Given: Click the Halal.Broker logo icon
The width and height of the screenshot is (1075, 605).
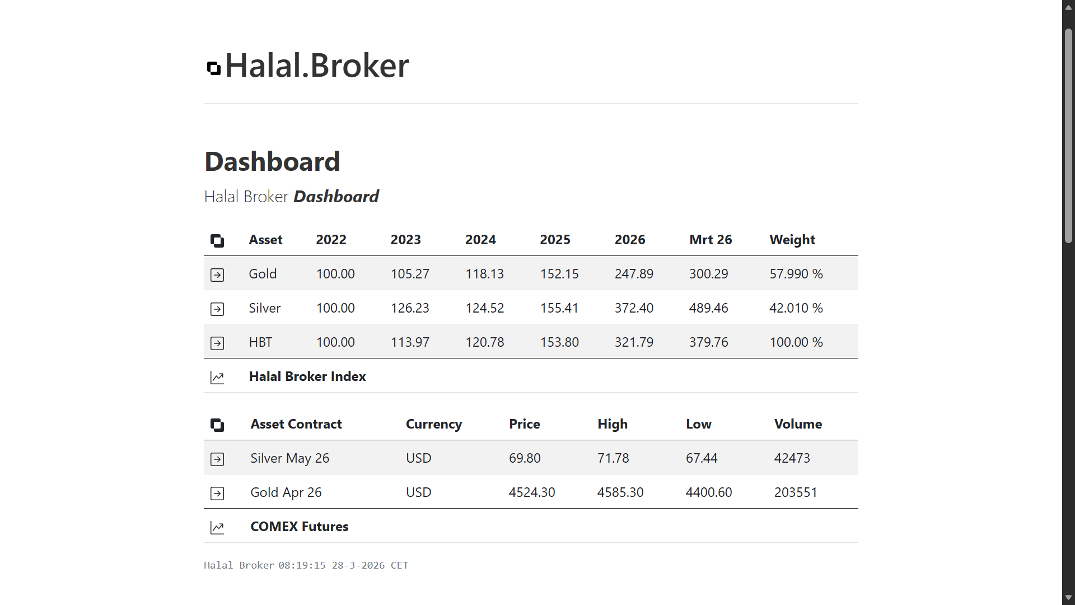Looking at the screenshot, I should [213, 68].
